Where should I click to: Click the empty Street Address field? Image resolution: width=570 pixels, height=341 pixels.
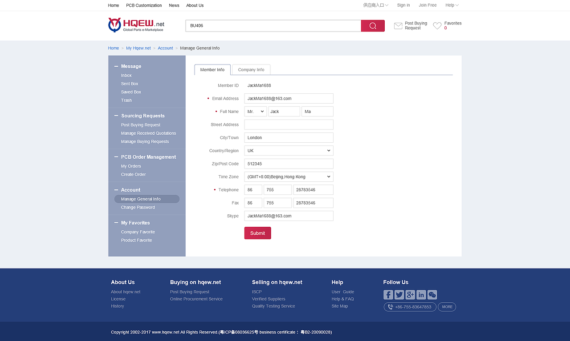[289, 125]
